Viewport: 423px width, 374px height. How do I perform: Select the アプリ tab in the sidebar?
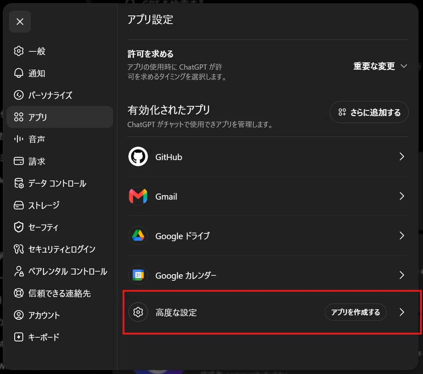[60, 117]
